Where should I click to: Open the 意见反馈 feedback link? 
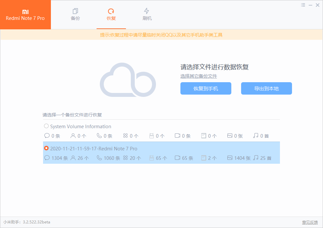coord(310,222)
